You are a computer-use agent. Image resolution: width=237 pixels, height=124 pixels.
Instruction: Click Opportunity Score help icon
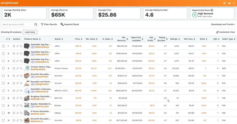pyautogui.click(x=212, y=10)
